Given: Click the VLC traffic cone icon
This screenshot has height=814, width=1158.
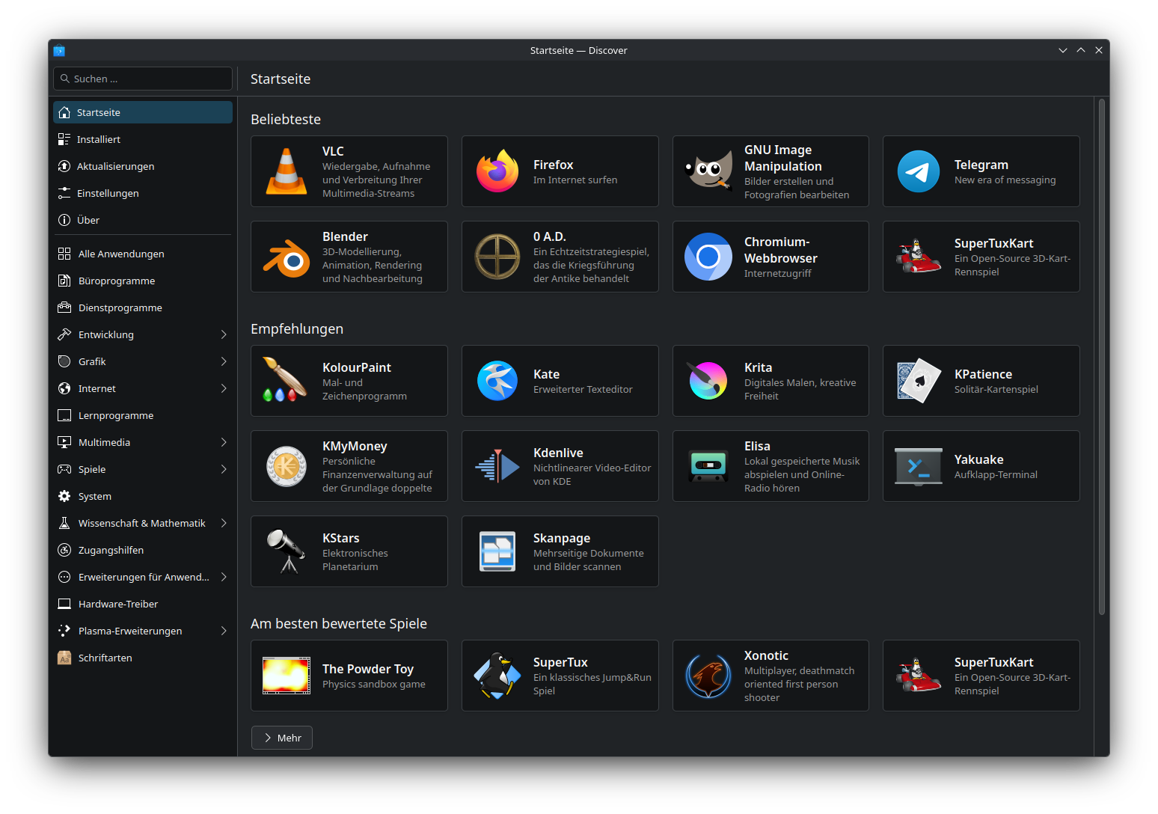Looking at the screenshot, I should point(287,171).
